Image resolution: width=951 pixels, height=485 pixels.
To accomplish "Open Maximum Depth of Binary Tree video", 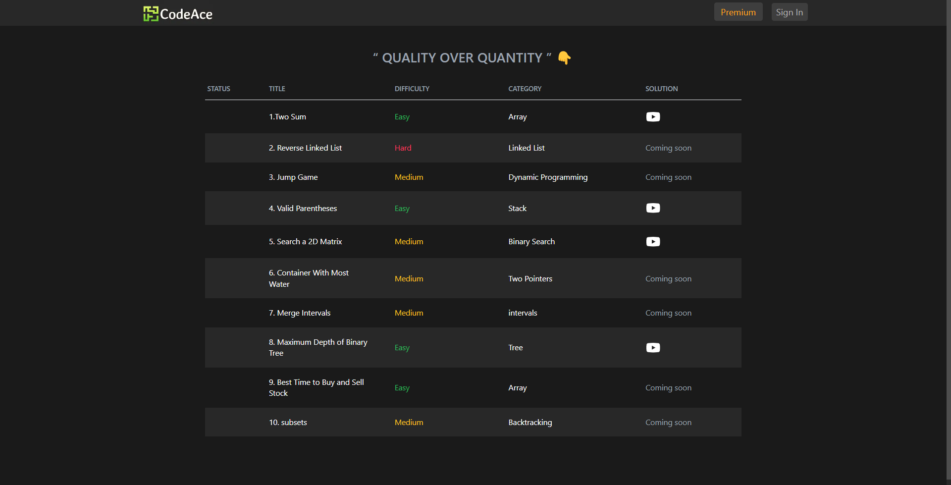I will click(x=653, y=348).
